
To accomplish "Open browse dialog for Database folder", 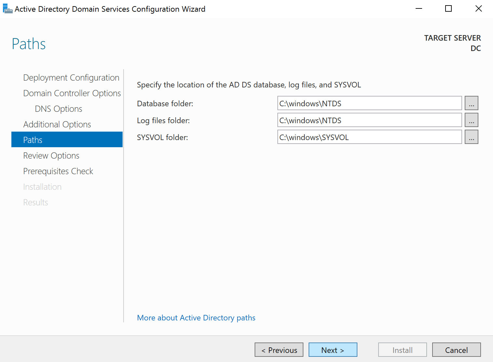I will pos(471,103).
